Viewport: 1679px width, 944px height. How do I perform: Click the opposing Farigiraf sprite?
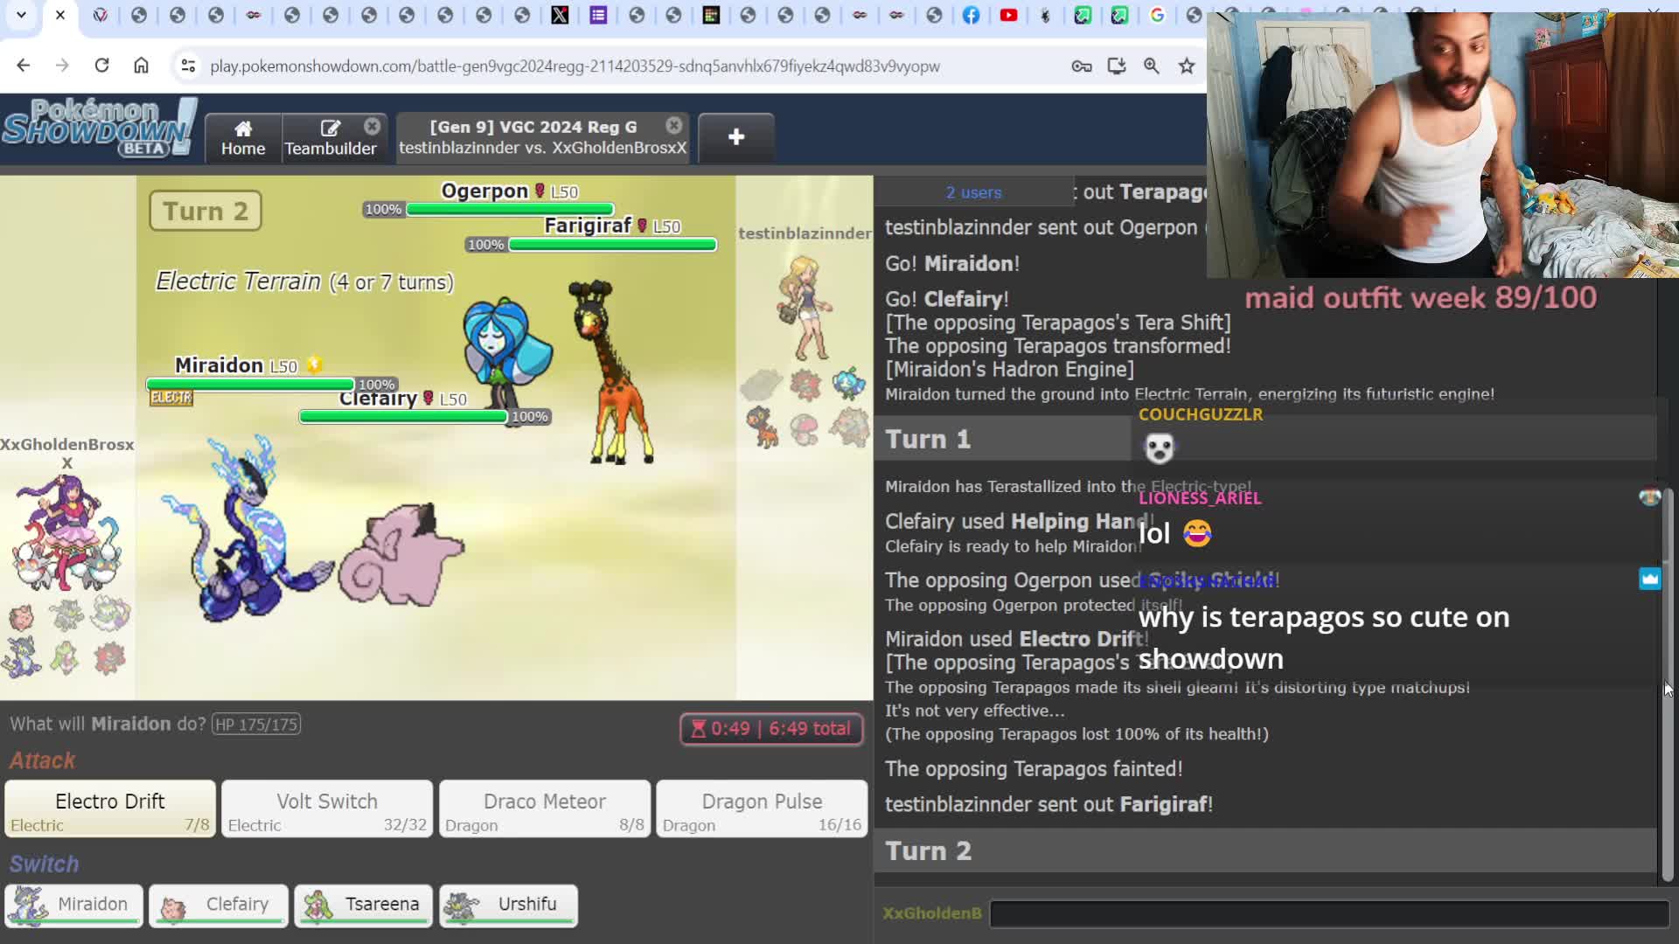coord(610,371)
